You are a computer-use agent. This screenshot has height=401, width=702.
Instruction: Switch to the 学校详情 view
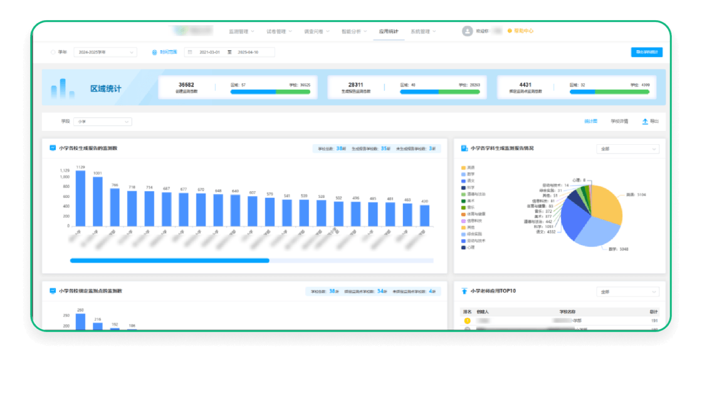click(x=619, y=122)
